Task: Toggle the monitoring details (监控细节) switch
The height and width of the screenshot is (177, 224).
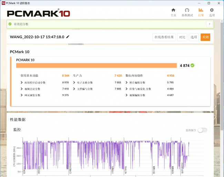Action: point(202,130)
